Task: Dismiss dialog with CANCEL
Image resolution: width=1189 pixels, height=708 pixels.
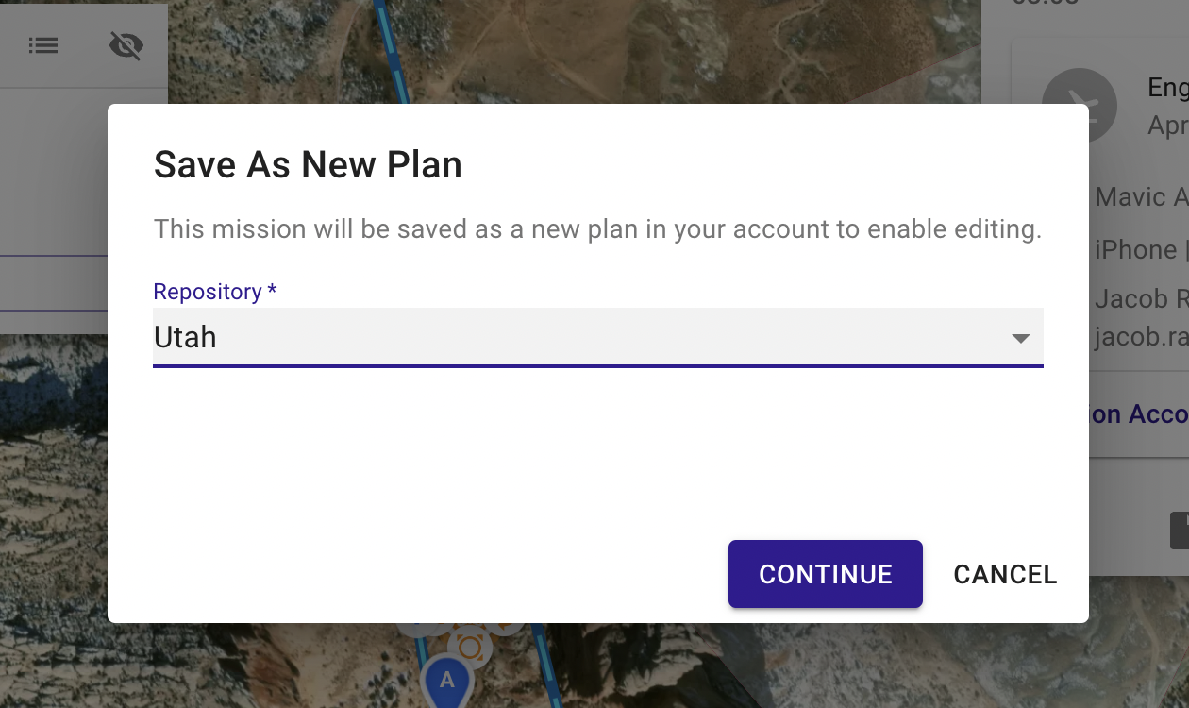Action: pyautogui.click(x=1005, y=574)
